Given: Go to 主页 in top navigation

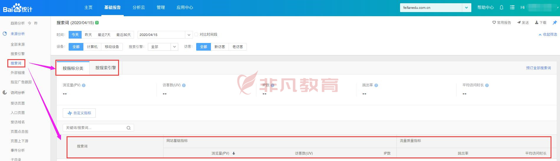Looking at the screenshot, I should (88, 7).
